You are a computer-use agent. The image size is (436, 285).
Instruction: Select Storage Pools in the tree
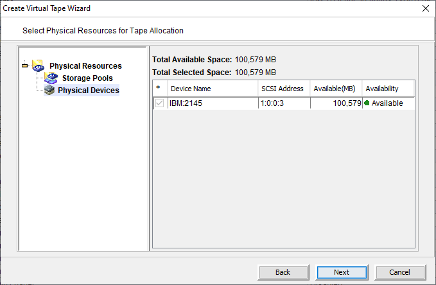click(x=87, y=78)
